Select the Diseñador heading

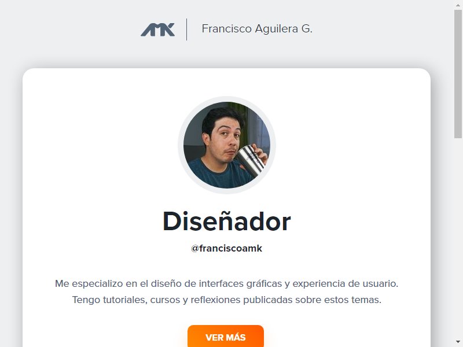point(227,222)
